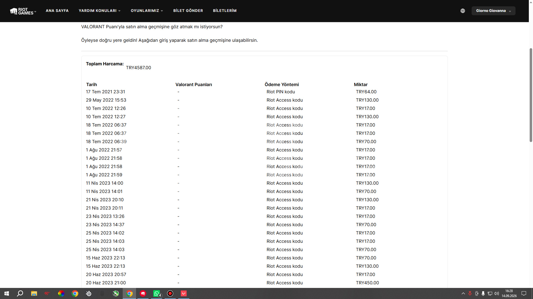This screenshot has height=299, width=533.
Task: Click the Miktar column header
Action: pyautogui.click(x=361, y=85)
